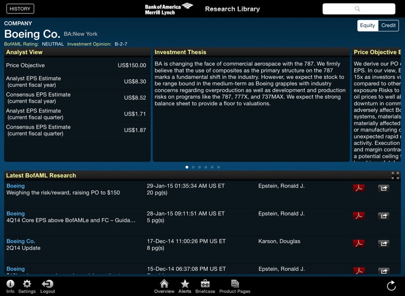
Task: Share the '4Q14 Core EPS' report
Action: point(383,216)
